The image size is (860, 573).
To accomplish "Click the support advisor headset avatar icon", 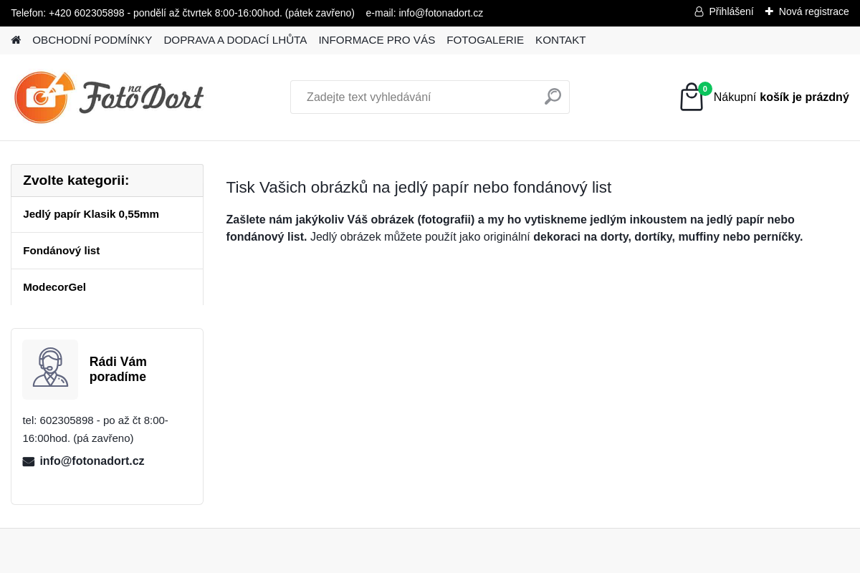I will pos(50,369).
